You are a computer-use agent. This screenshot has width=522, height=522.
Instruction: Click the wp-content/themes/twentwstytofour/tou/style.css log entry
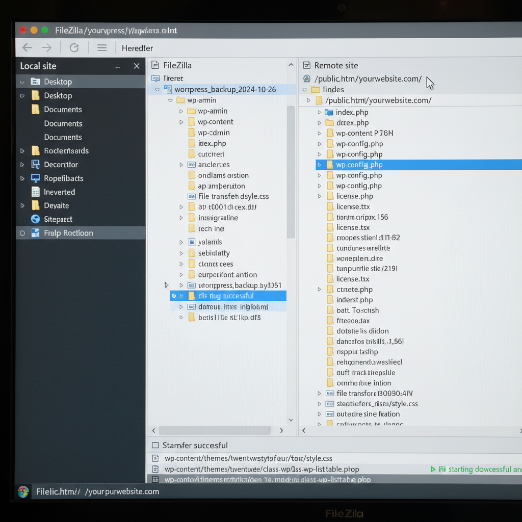click(248, 458)
